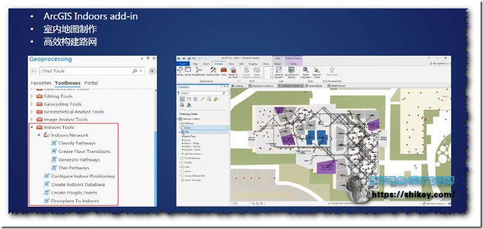This screenshot has width=483, height=229.
Task: Open the Not signed in dropdown
Action: pos(439,64)
